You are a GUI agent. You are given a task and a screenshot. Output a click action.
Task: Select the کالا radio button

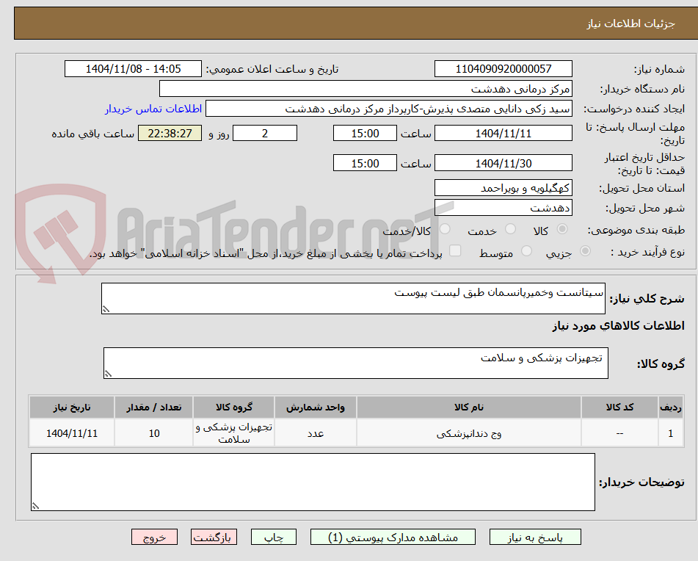point(562,229)
